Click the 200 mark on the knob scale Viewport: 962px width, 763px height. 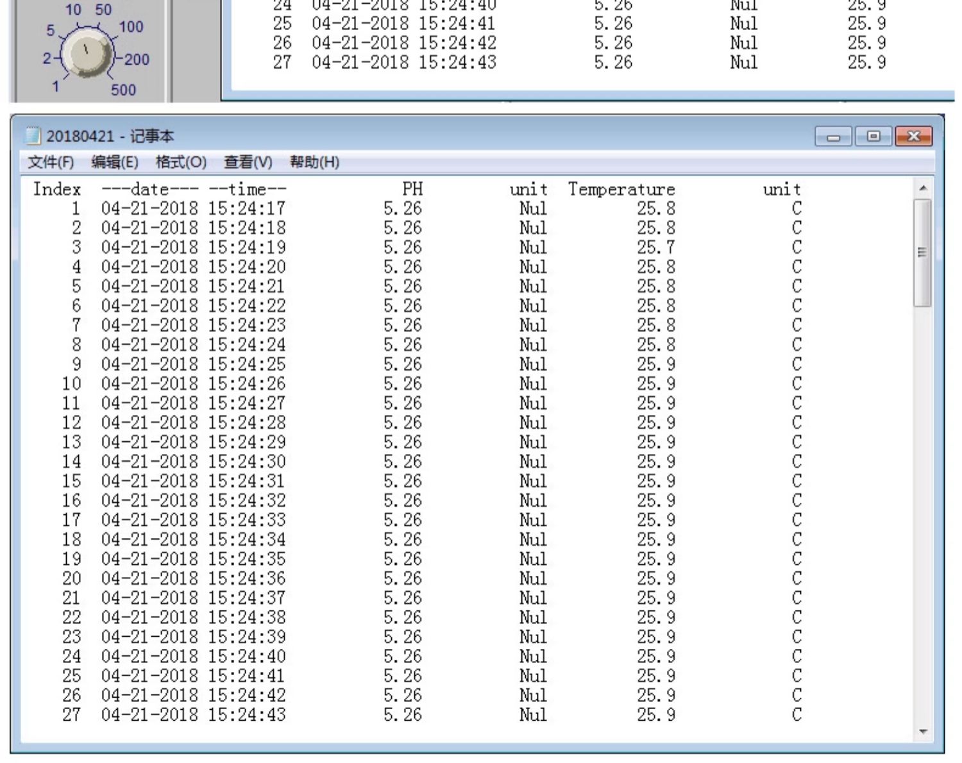coord(137,60)
